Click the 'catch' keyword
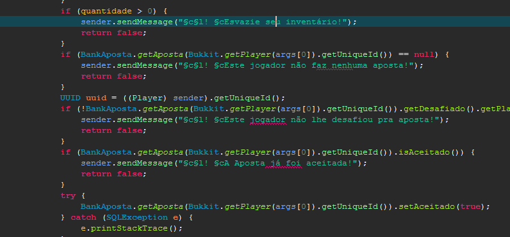The image size is (510, 237). point(83,218)
